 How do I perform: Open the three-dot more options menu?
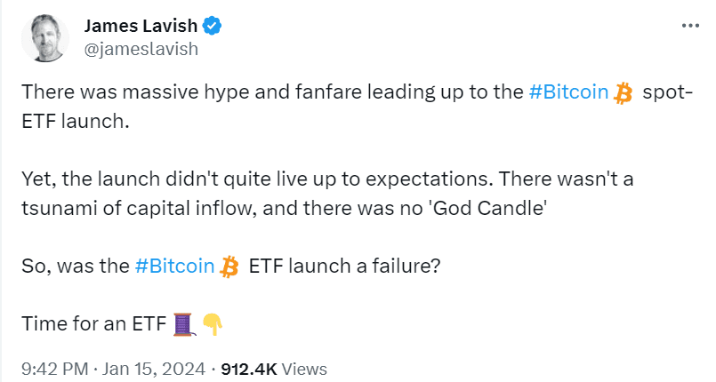pyautogui.click(x=689, y=26)
